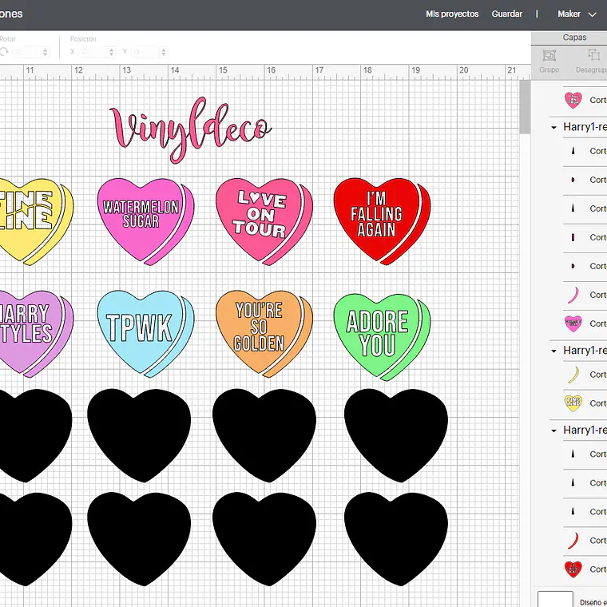This screenshot has height=607, width=607.
Task: Select the yellow Fine Line heart on canvas
Action: point(37,221)
